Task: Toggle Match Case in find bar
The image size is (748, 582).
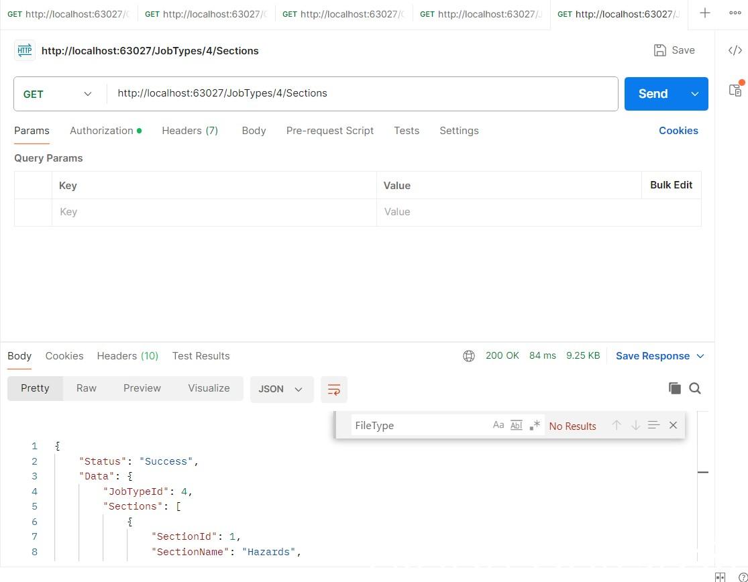Action: coord(498,425)
